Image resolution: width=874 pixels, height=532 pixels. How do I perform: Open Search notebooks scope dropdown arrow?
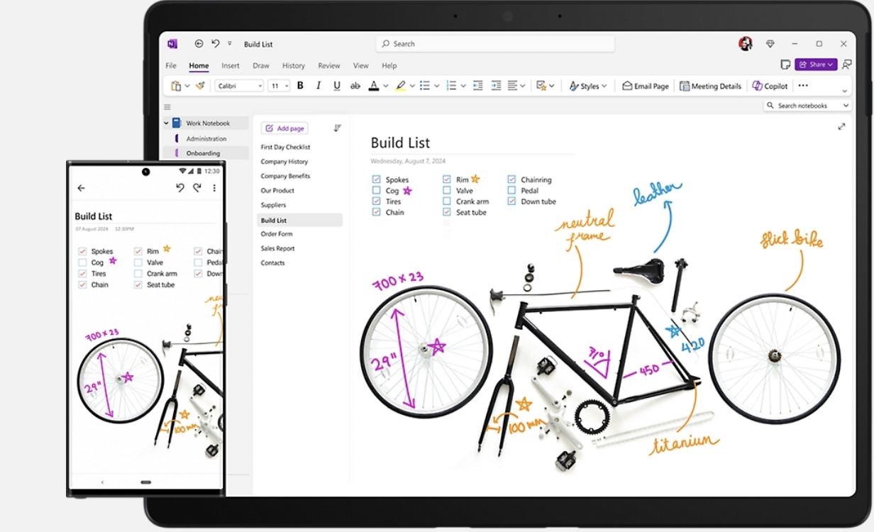846,106
